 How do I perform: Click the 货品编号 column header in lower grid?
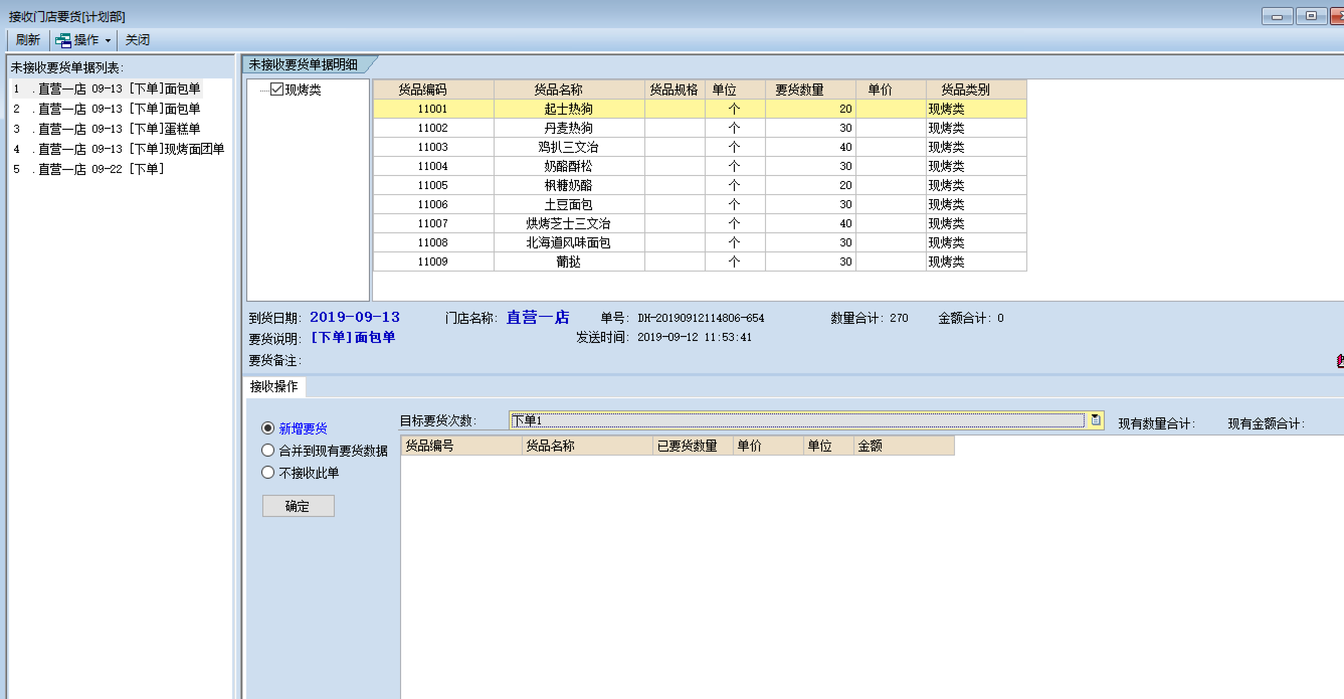pyautogui.click(x=461, y=445)
